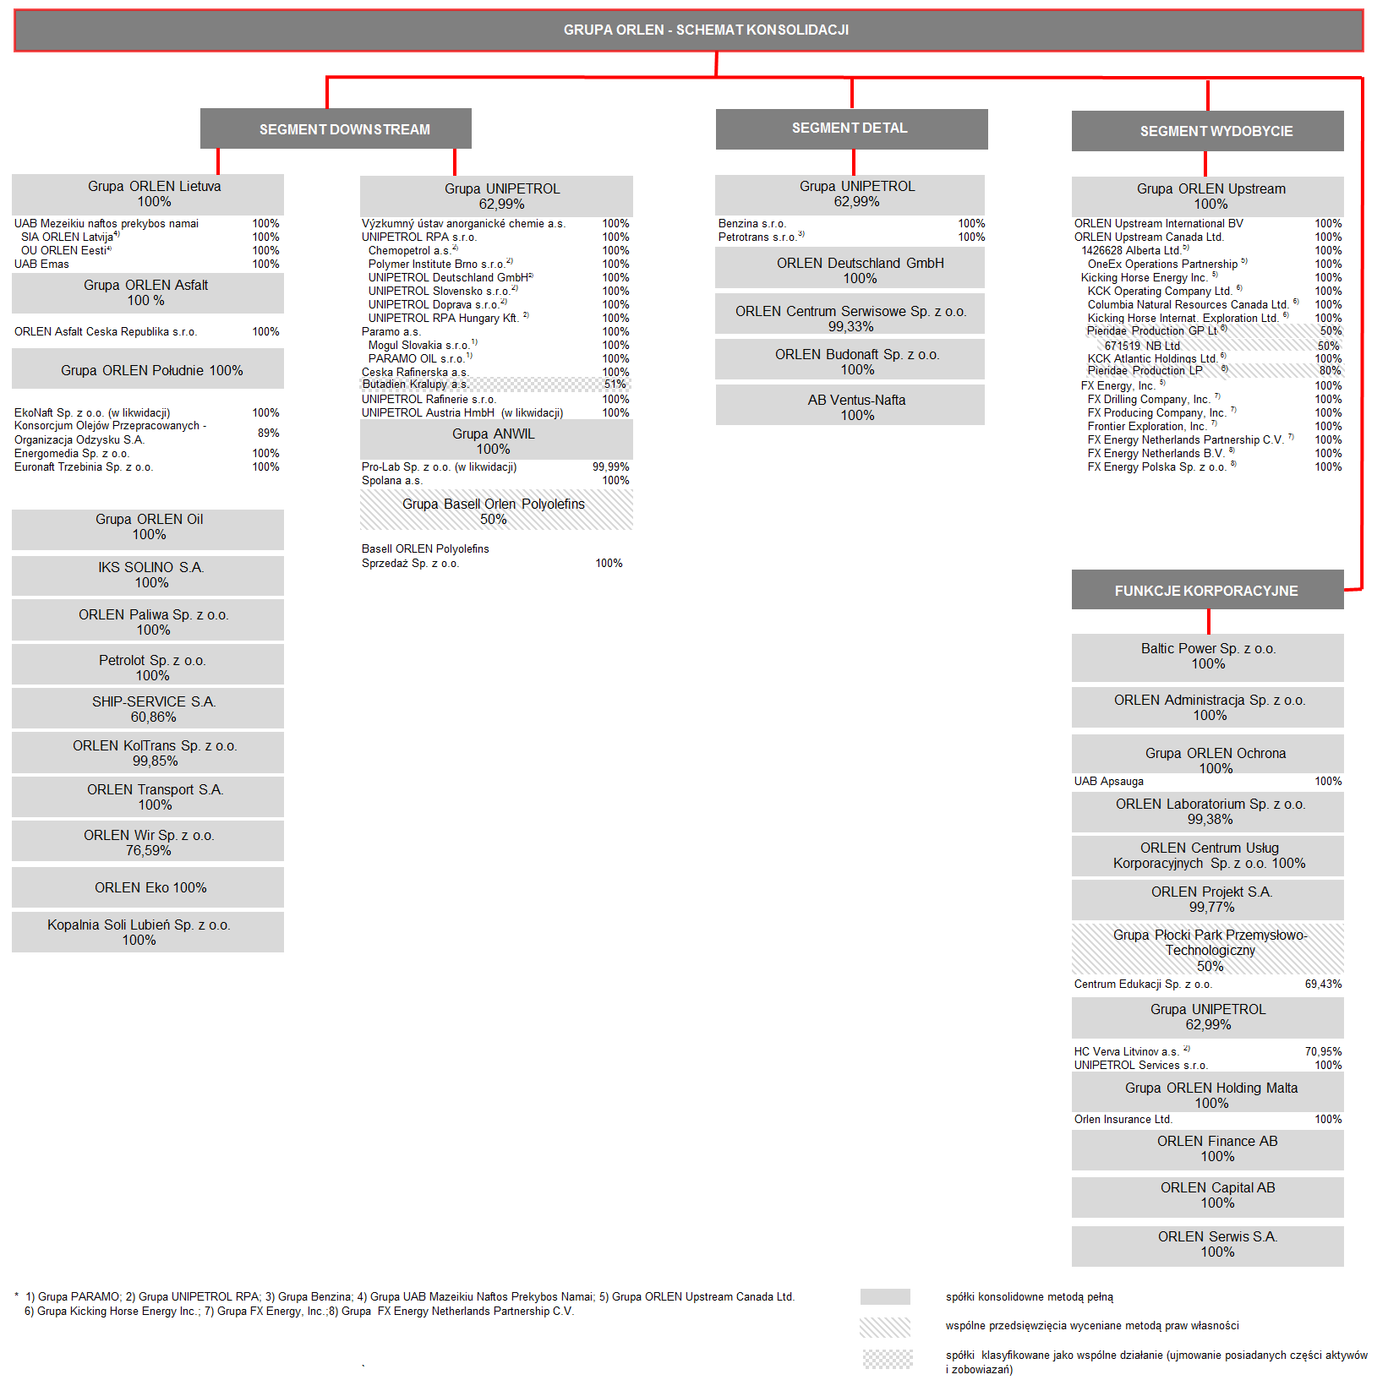The image size is (1399, 1391).
Task: Click SHIP-SERVICE S.A. 60,86% box
Action: tap(148, 708)
